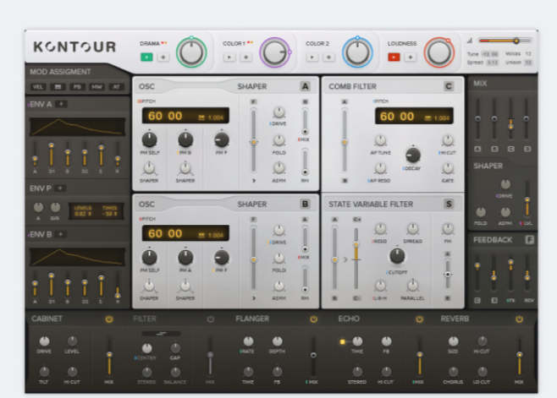557x398 pixels.
Task: Expand the chevron below oscillator B's F slider
Action: tap(254, 298)
